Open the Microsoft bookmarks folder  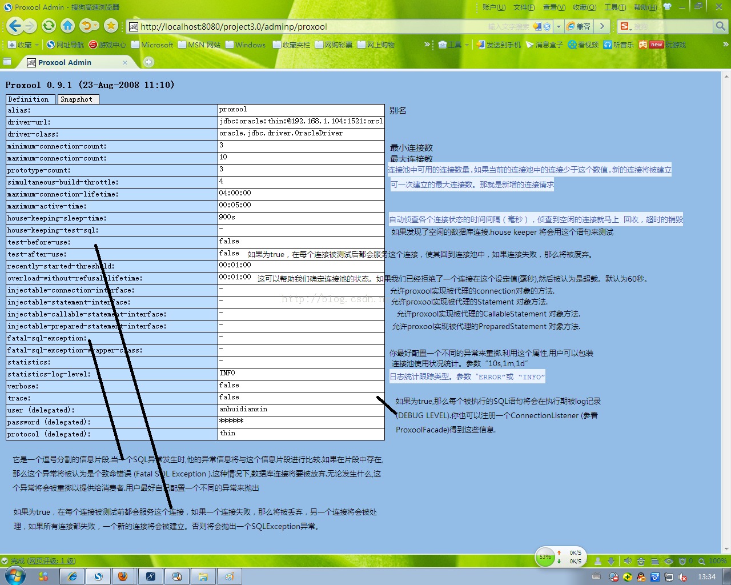152,45
